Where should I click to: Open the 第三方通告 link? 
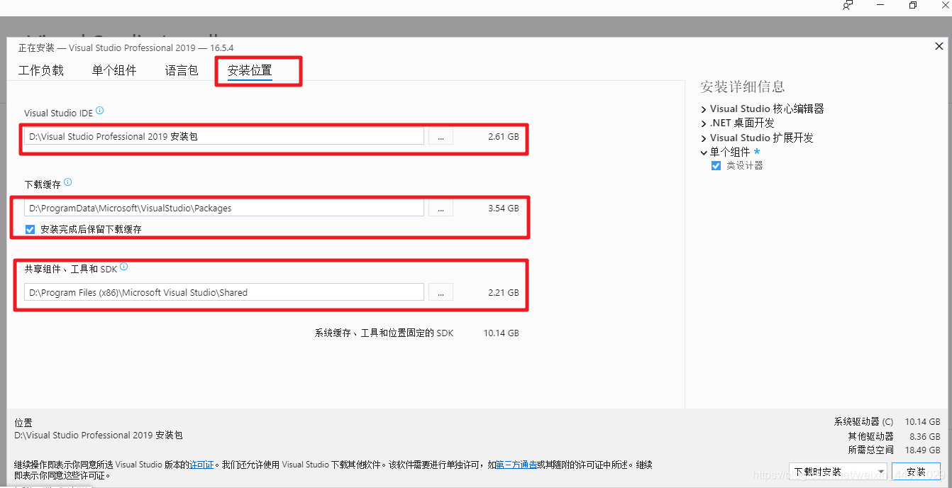516,465
